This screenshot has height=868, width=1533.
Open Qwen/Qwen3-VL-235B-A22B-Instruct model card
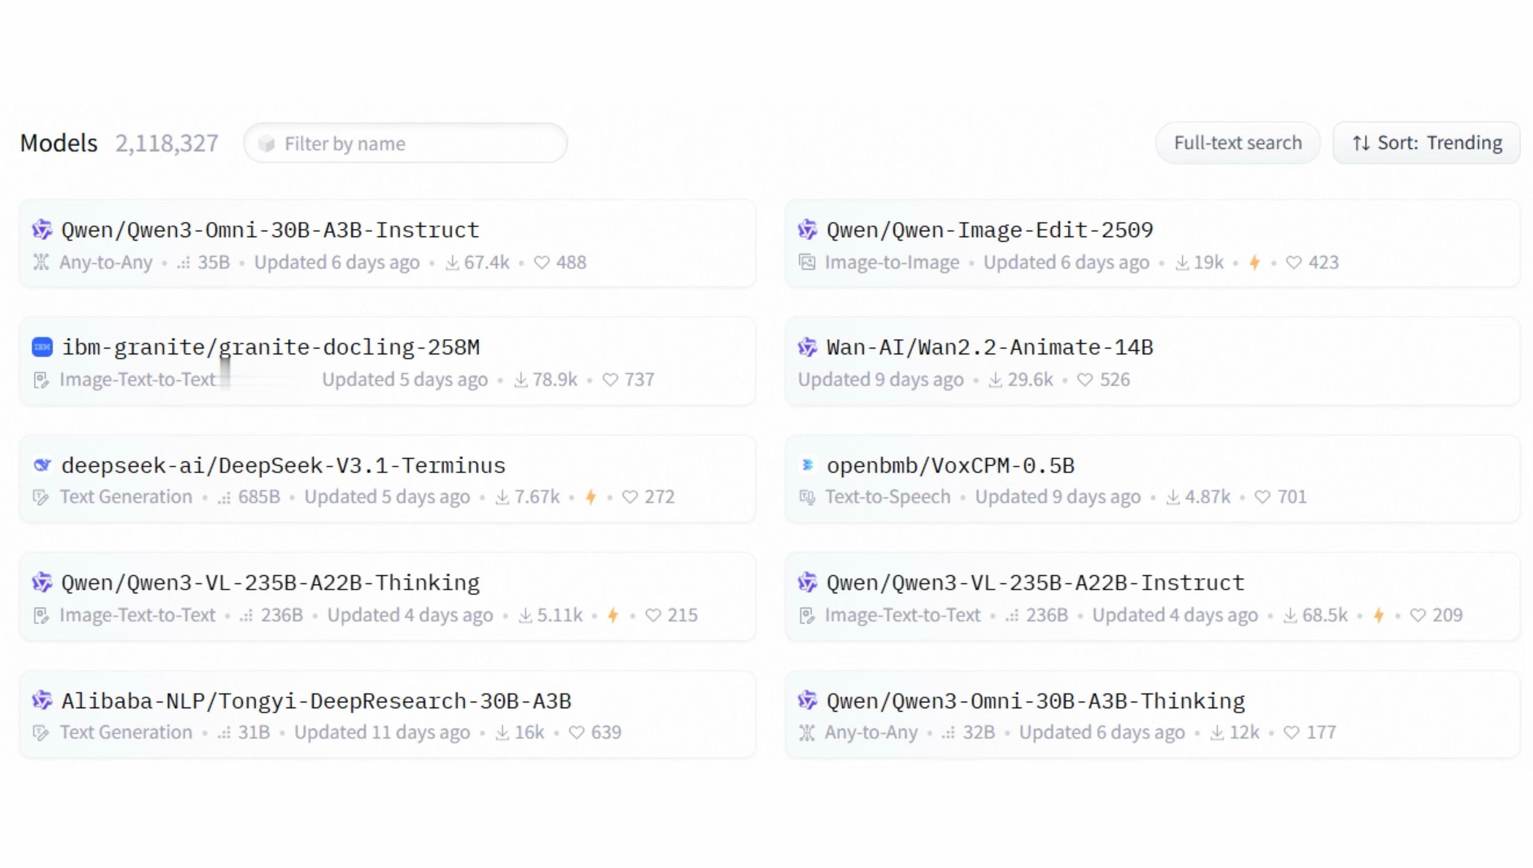pos(1035,583)
